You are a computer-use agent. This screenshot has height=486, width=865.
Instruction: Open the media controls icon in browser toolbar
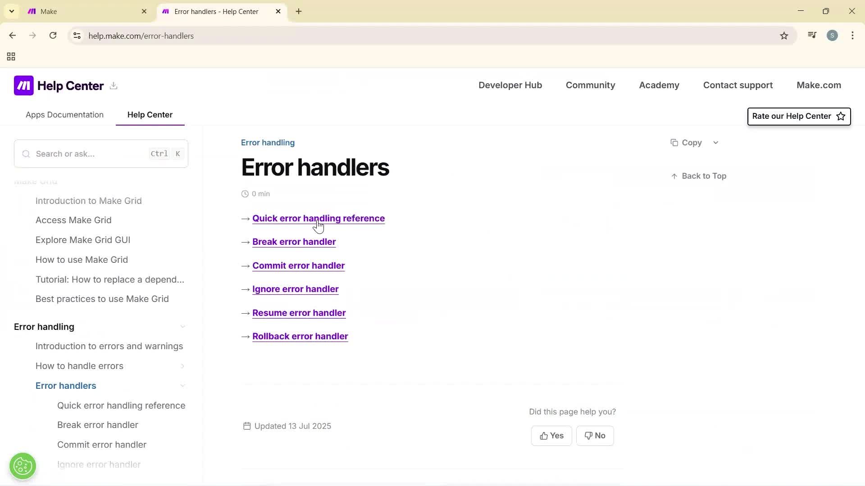tap(812, 35)
